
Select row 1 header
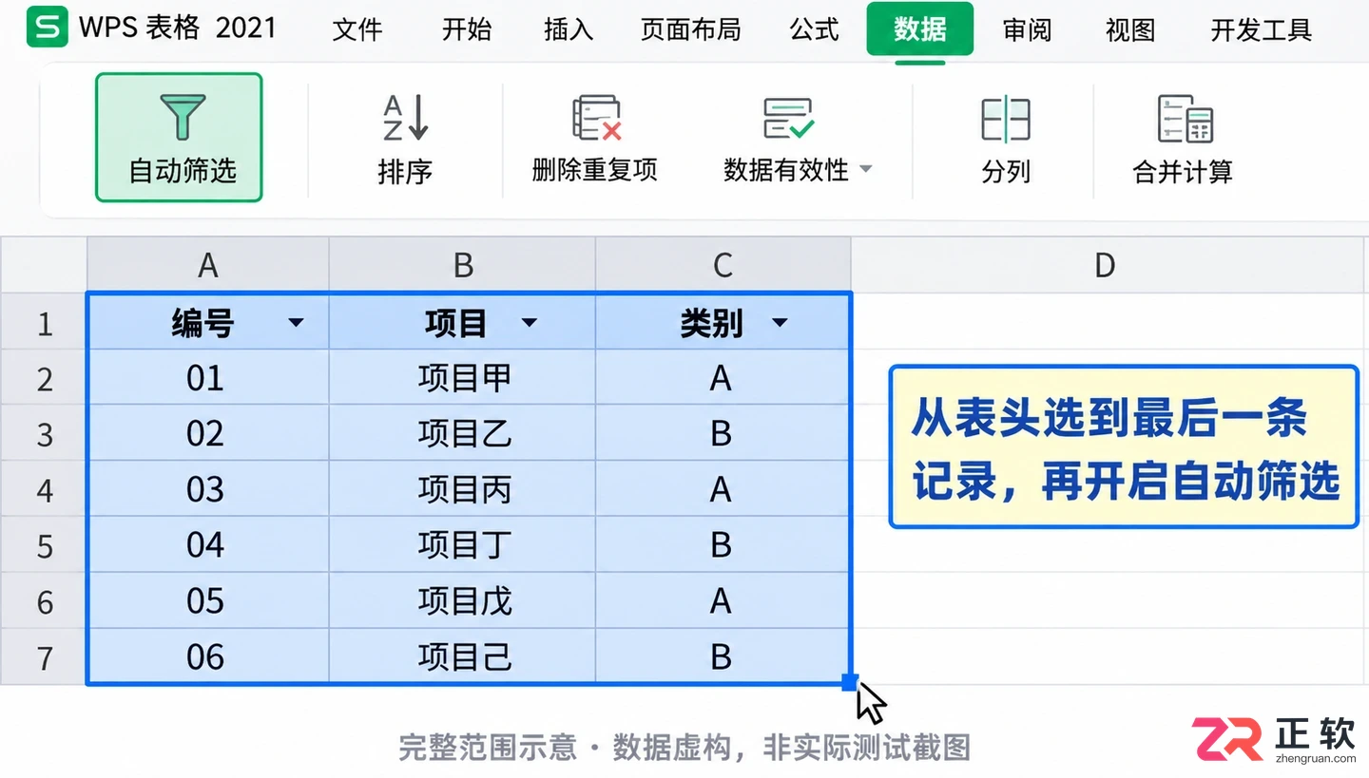point(44,323)
